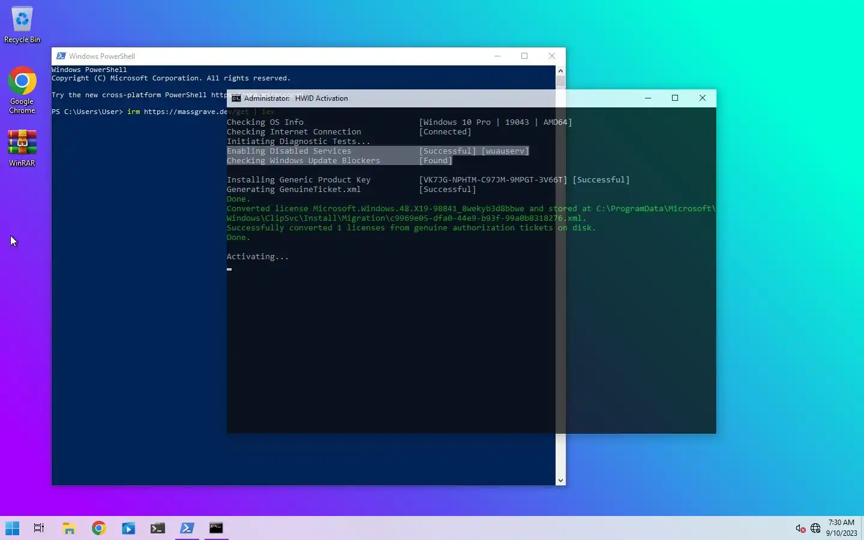Click the 'Windows PowerShell' title bar text
Screen dimensions: 864x540
[x=102, y=56]
